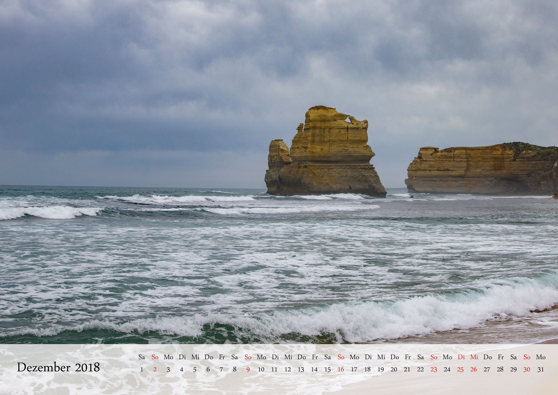
Task: Click the red 'So' label above date 2
Action: 155,357
